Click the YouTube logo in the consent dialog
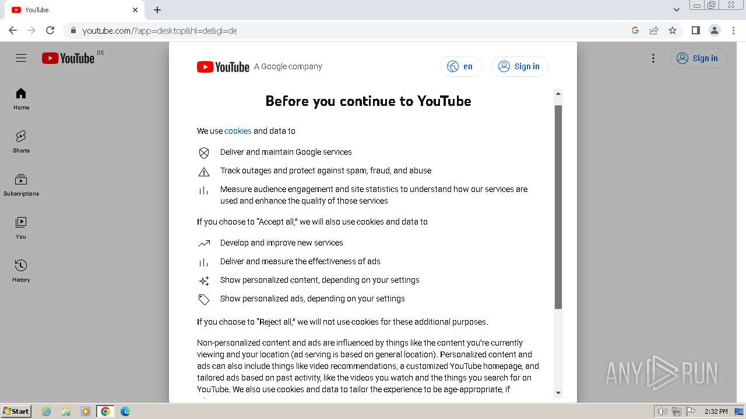Screen dimensions: 746x419 pyautogui.click(x=223, y=67)
